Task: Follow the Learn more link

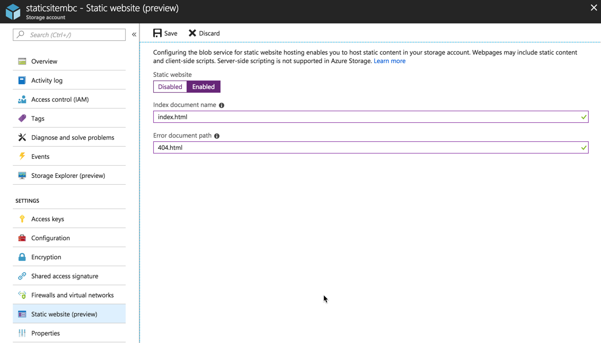Action: pos(390,61)
